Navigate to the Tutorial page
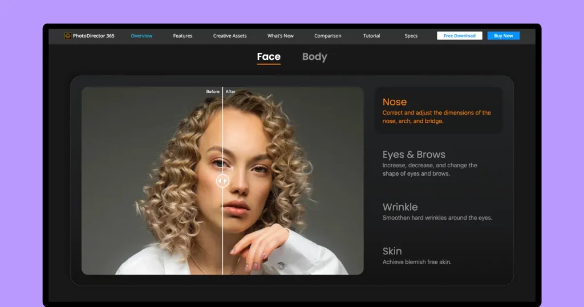 point(372,36)
